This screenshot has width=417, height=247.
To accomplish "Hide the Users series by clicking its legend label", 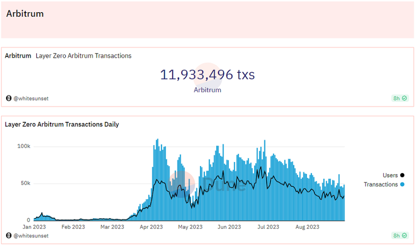I will point(390,175).
